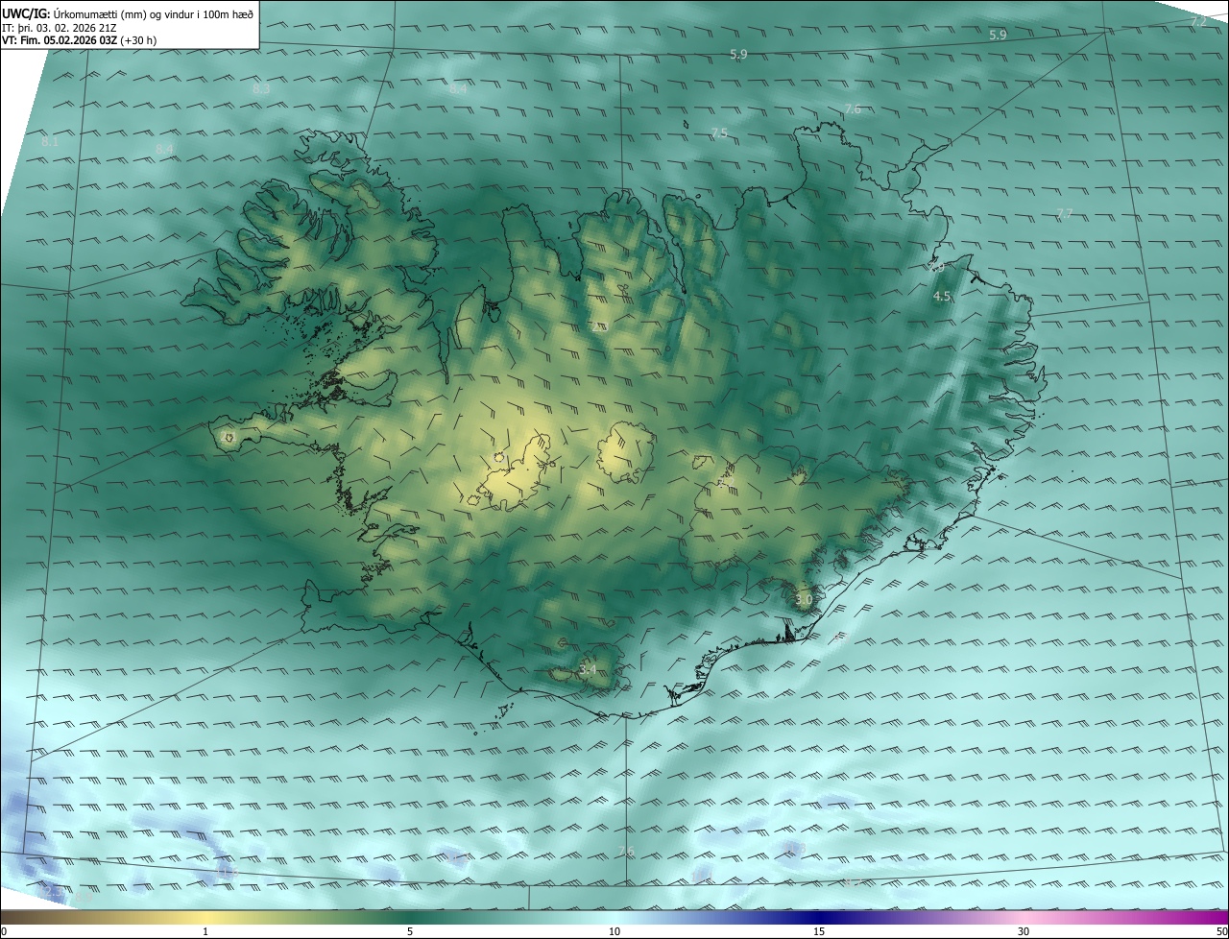Click the 7.2 value label
The image size is (1229, 939).
coord(1198,21)
